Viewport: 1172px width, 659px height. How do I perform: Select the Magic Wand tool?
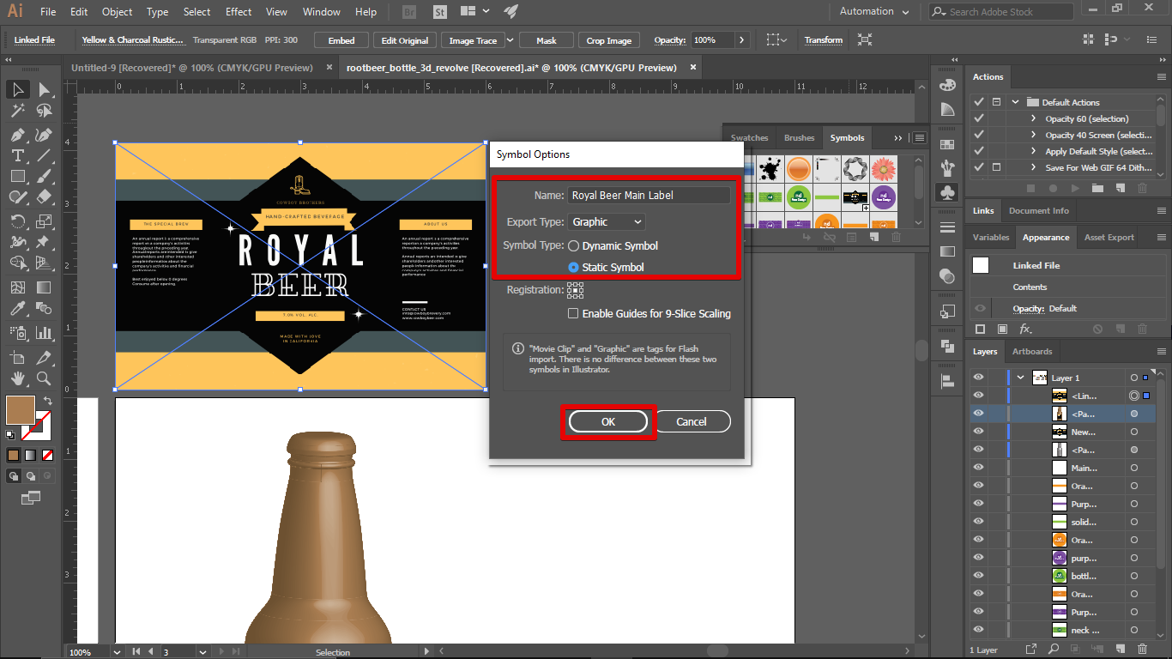tap(17, 111)
